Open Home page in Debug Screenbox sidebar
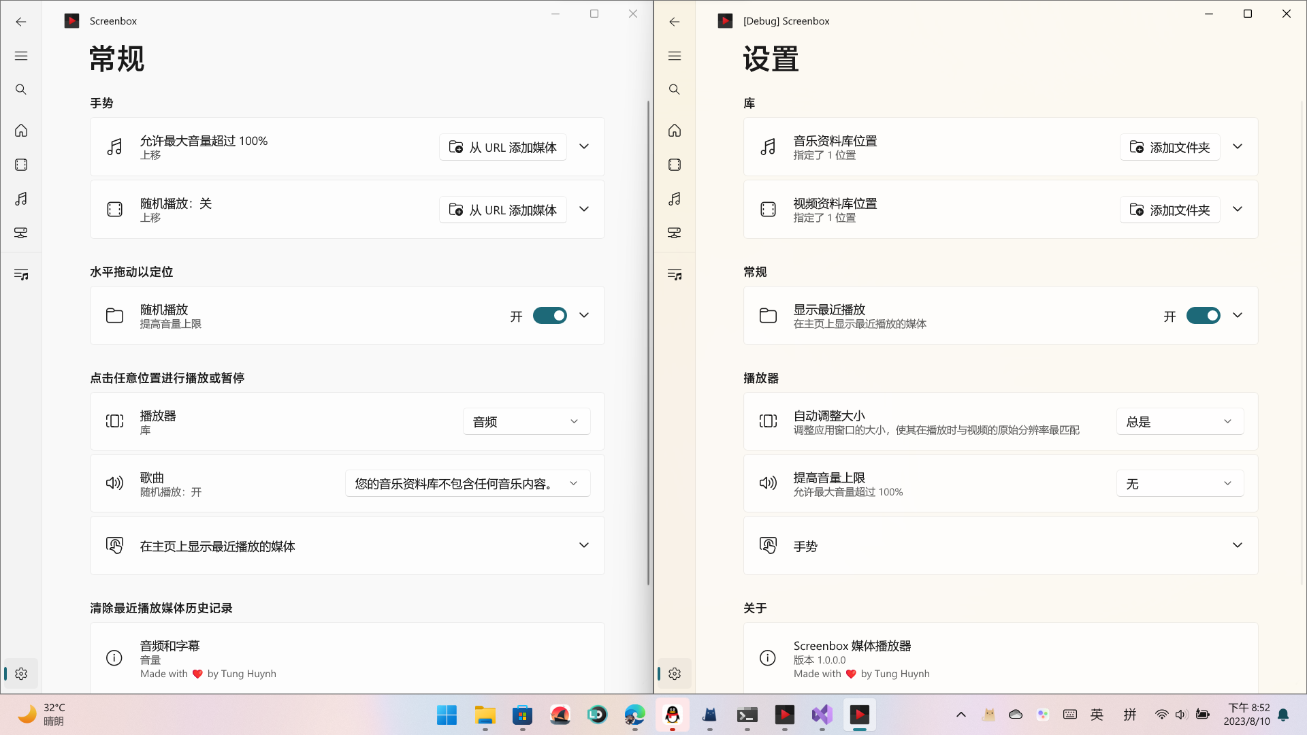 click(675, 130)
